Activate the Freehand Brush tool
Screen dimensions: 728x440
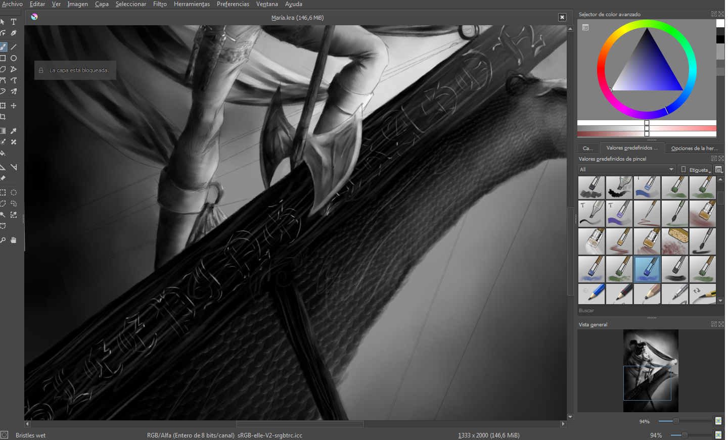tap(3, 47)
